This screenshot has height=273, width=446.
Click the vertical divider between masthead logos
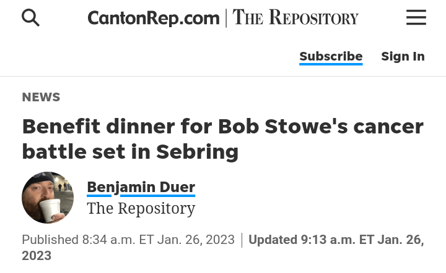226,18
